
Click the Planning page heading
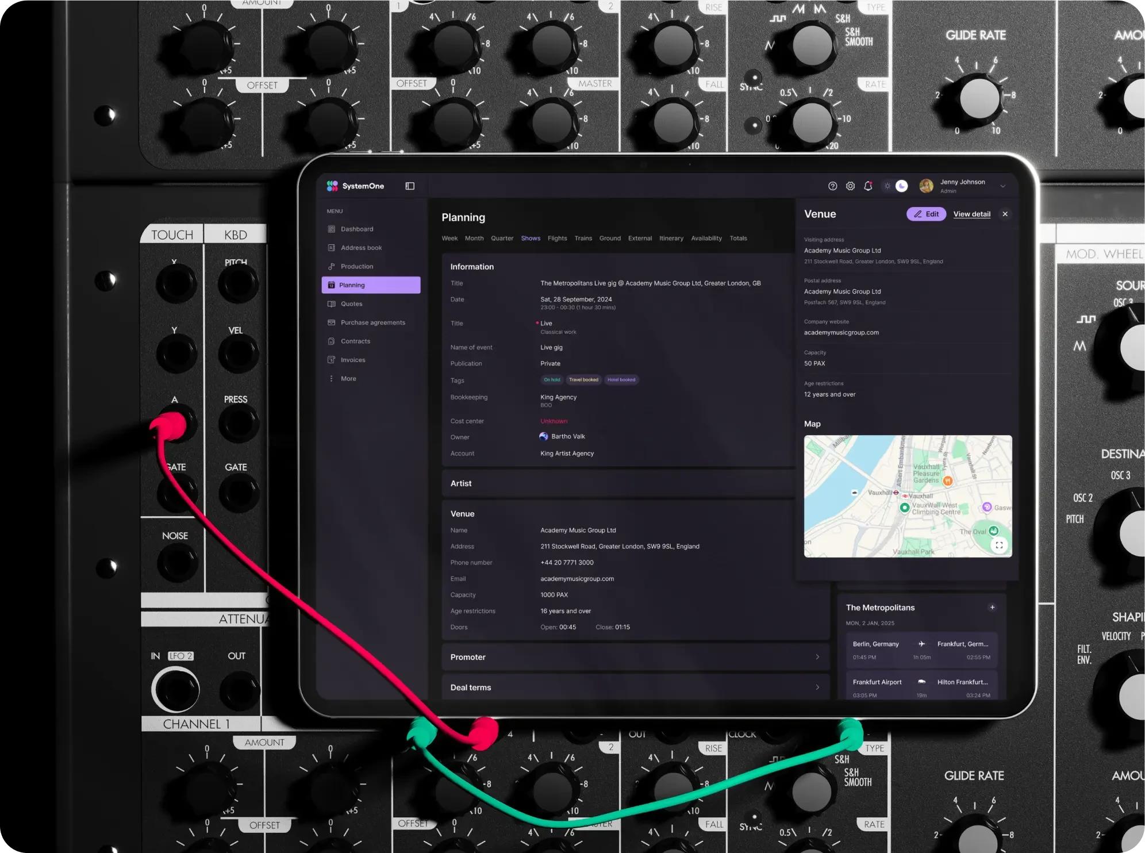tap(463, 218)
